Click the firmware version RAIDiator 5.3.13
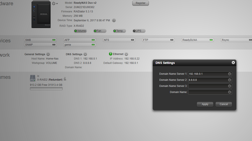The height and width of the screenshot is (141, 252). click(83, 12)
